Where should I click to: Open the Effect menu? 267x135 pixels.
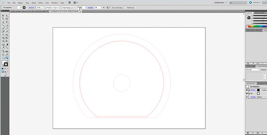pyautogui.click(x=41, y=3)
